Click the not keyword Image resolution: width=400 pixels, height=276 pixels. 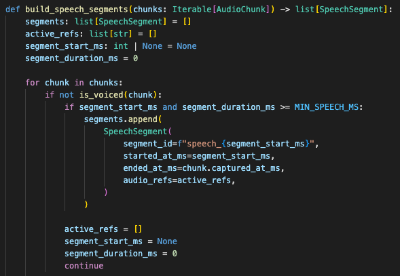click(x=67, y=95)
